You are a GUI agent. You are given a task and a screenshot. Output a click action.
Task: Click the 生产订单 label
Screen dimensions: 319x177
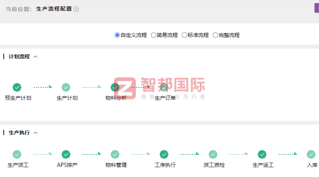point(165,98)
